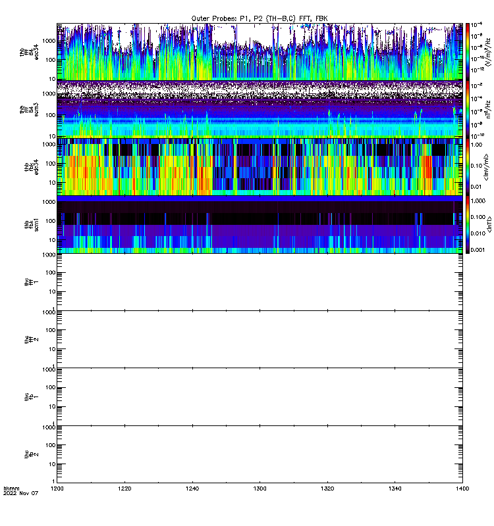Click the nT²/Hz color bar
494x526 pixels.
(x=468, y=109)
